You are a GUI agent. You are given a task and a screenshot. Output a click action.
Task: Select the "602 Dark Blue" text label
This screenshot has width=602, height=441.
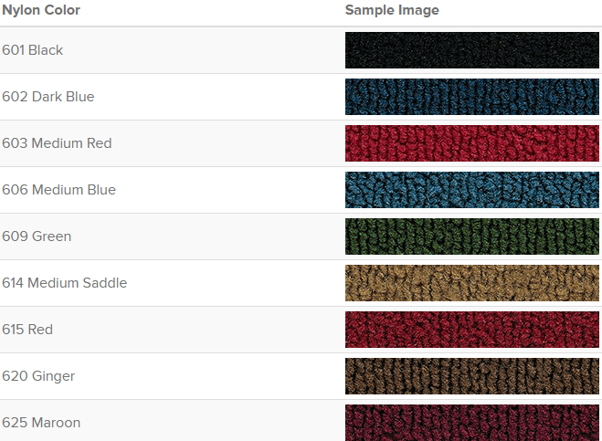48,97
